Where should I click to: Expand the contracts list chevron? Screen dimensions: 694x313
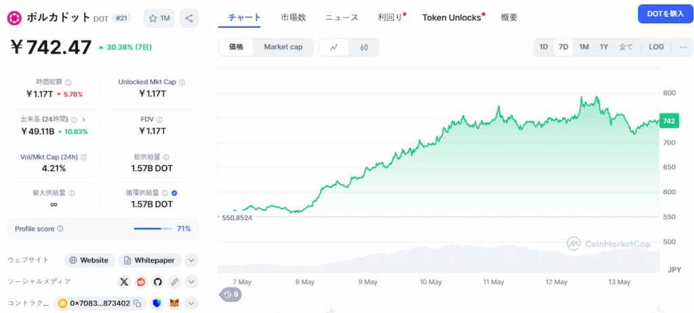click(190, 304)
